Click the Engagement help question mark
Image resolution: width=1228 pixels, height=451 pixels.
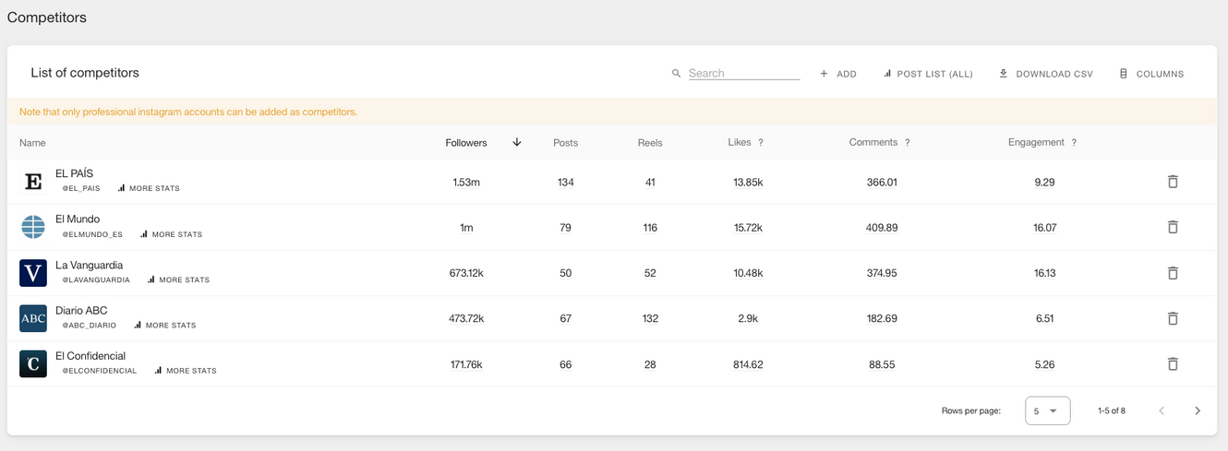[x=1074, y=143]
